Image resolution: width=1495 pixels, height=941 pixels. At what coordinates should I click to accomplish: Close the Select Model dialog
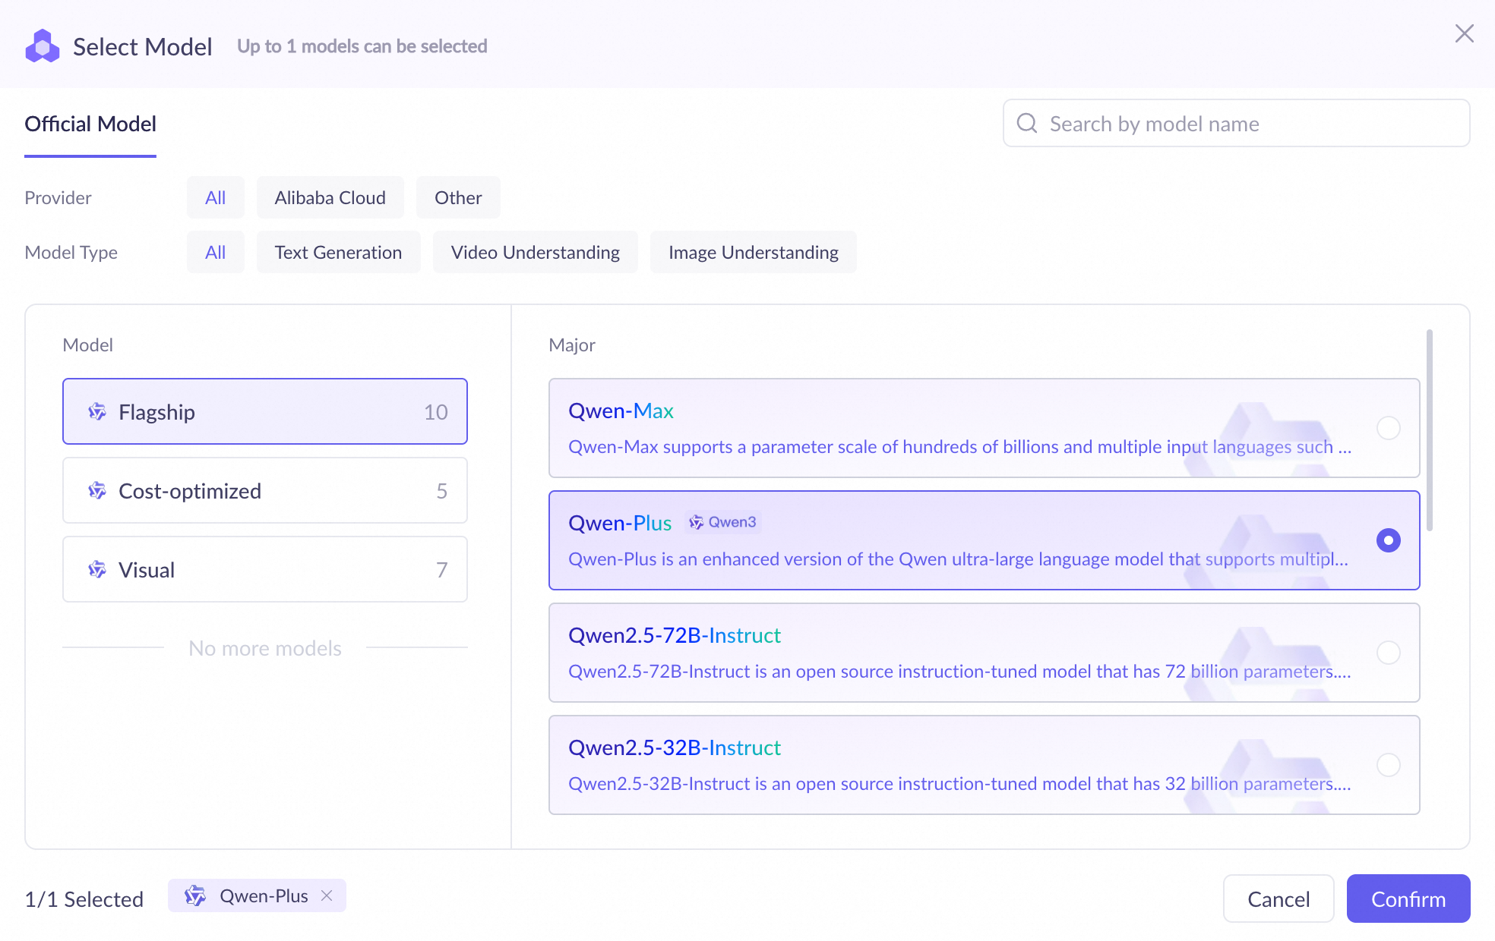1464,33
